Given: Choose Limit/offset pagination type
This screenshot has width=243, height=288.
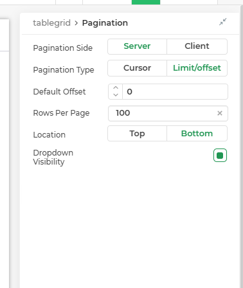Looking at the screenshot, I should (197, 68).
